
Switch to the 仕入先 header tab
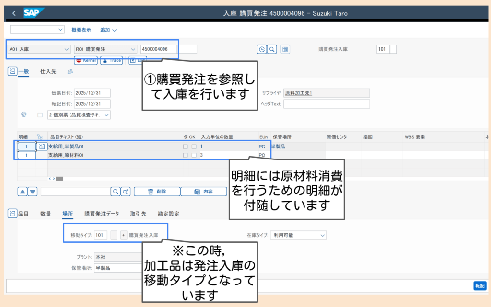(x=48, y=71)
